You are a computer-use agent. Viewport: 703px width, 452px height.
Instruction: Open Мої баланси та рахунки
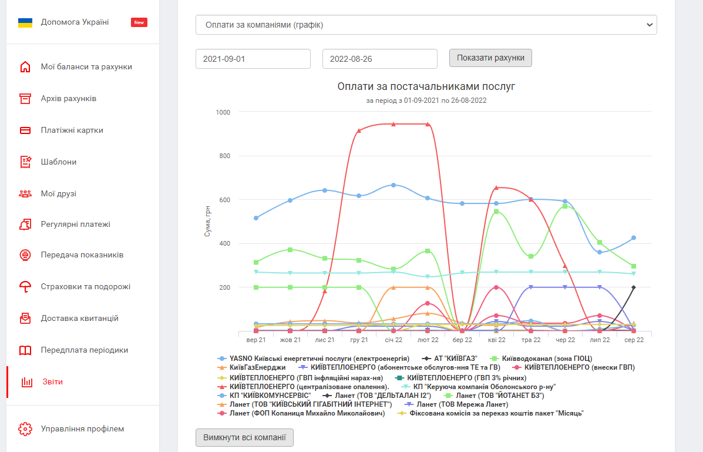pyautogui.click(x=86, y=67)
